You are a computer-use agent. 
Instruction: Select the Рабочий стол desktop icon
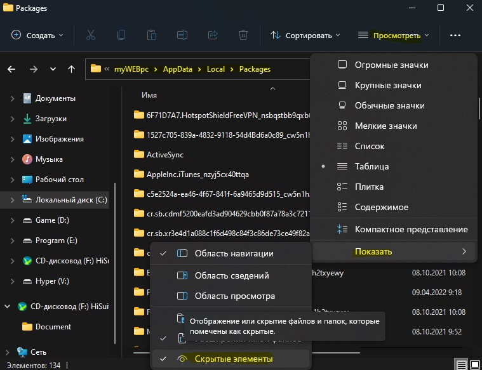[x=27, y=180]
